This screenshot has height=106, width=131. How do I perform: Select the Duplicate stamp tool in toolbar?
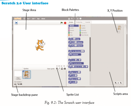pos(69,18)
